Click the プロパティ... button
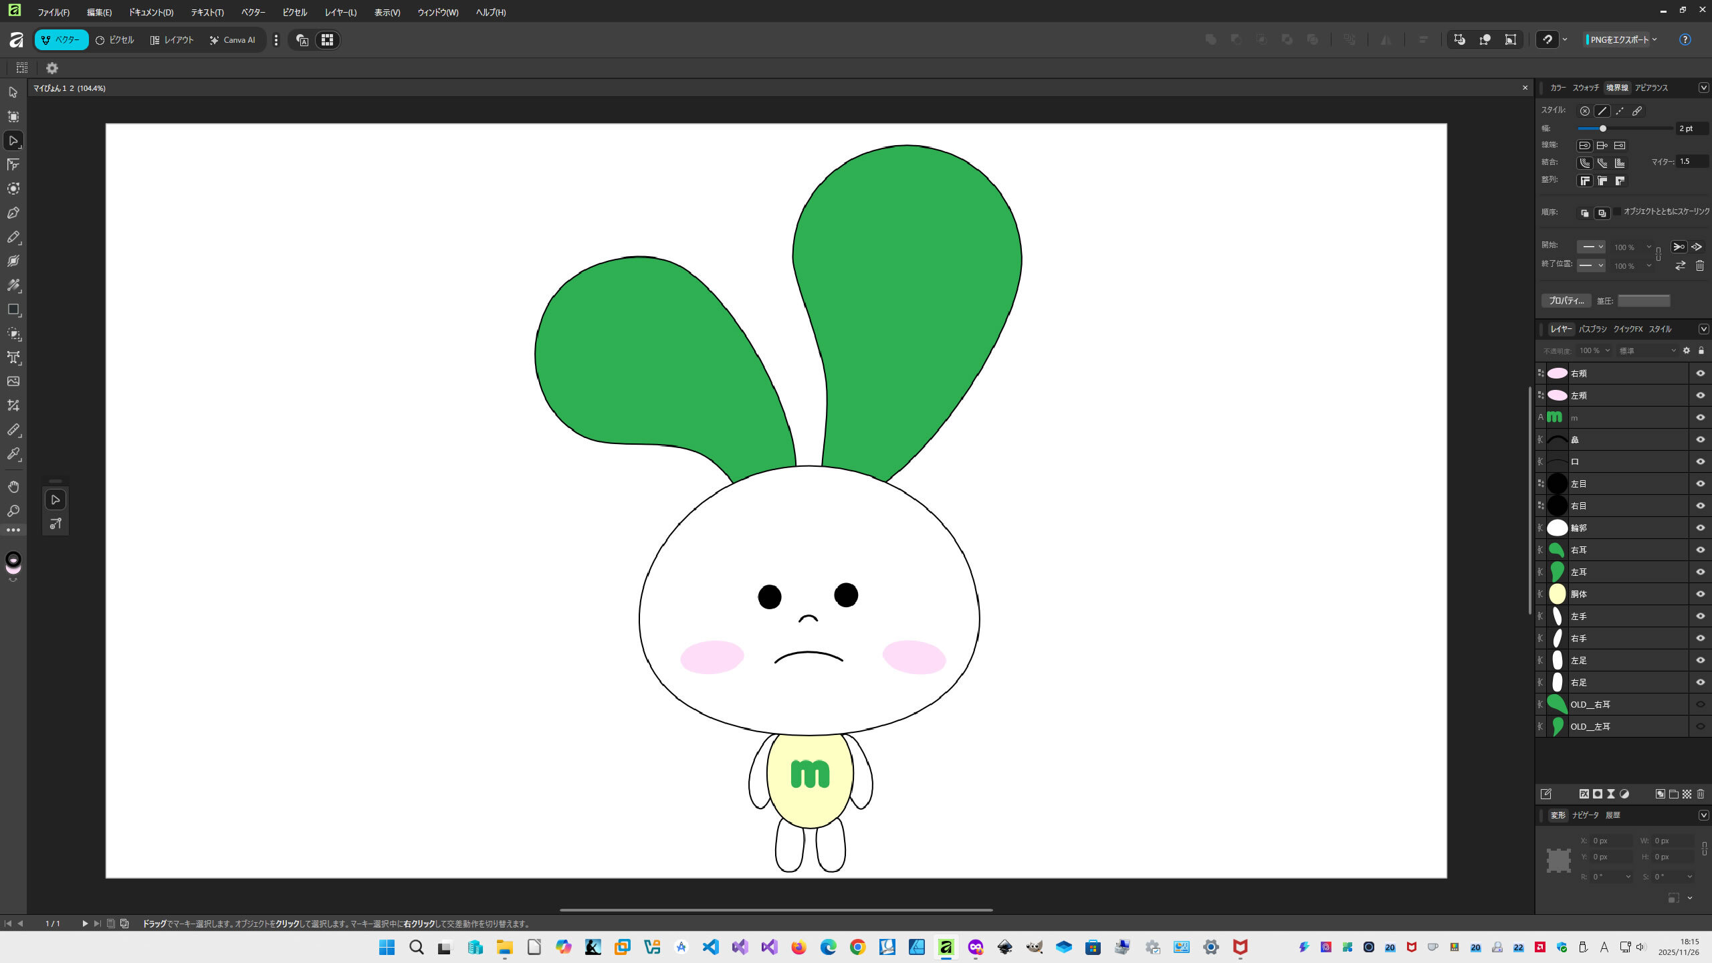 pos(1566,300)
